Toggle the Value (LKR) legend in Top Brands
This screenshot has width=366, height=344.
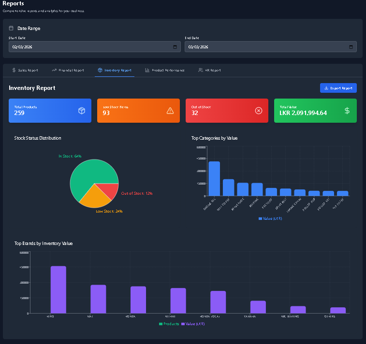tap(193, 324)
